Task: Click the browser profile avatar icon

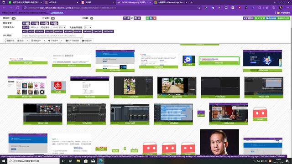Action: (281, 8)
